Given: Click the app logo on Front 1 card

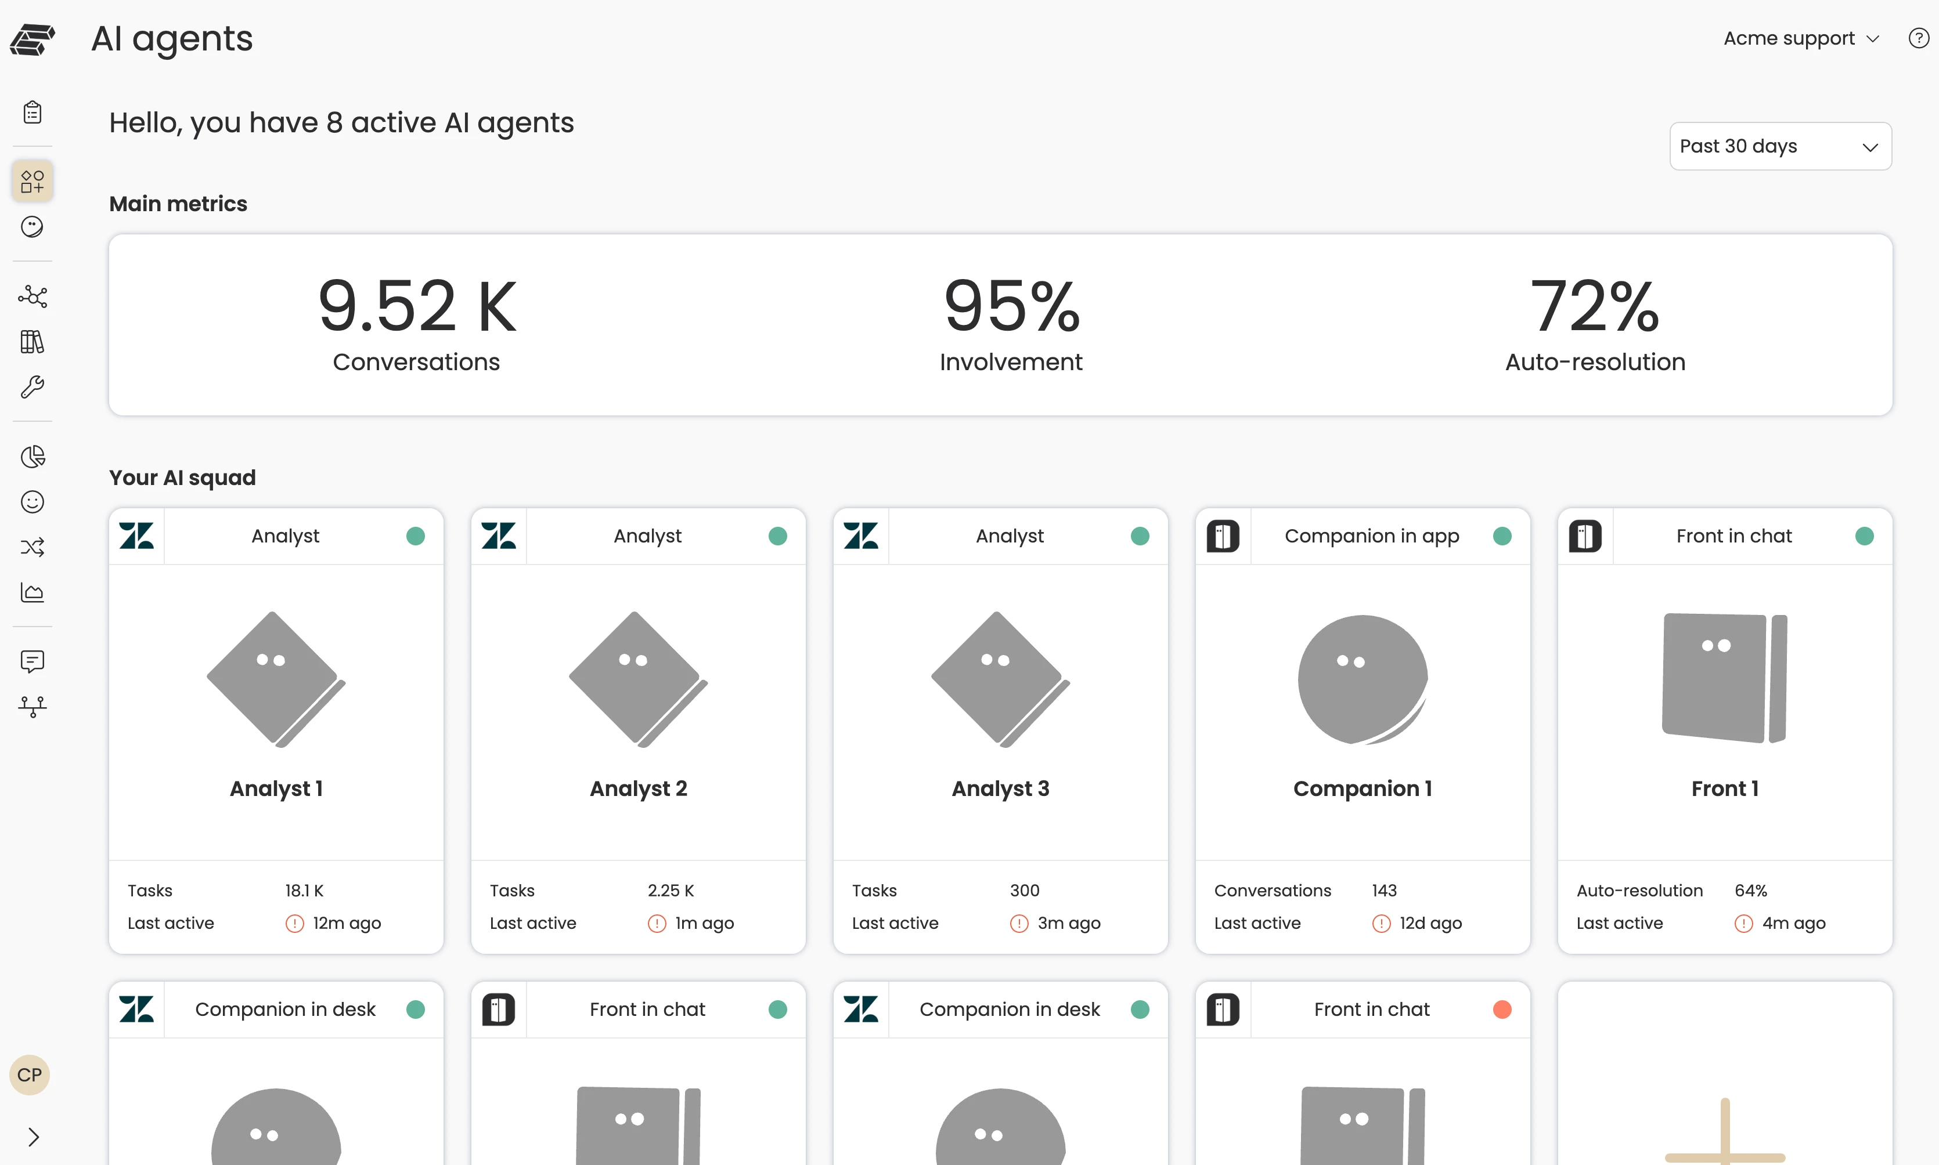Looking at the screenshot, I should click(x=1585, y=536).
